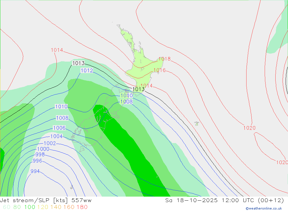The width and height of the screenshot is (288, 211).
Task: Click the Jet stream/SLP [kts] title
Action: (34, 200)
